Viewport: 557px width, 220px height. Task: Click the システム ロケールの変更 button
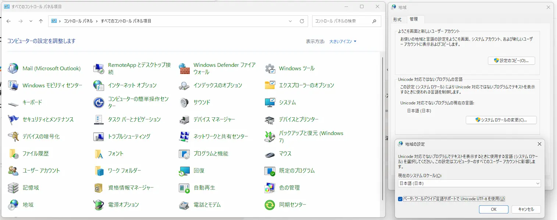point(501,120)
